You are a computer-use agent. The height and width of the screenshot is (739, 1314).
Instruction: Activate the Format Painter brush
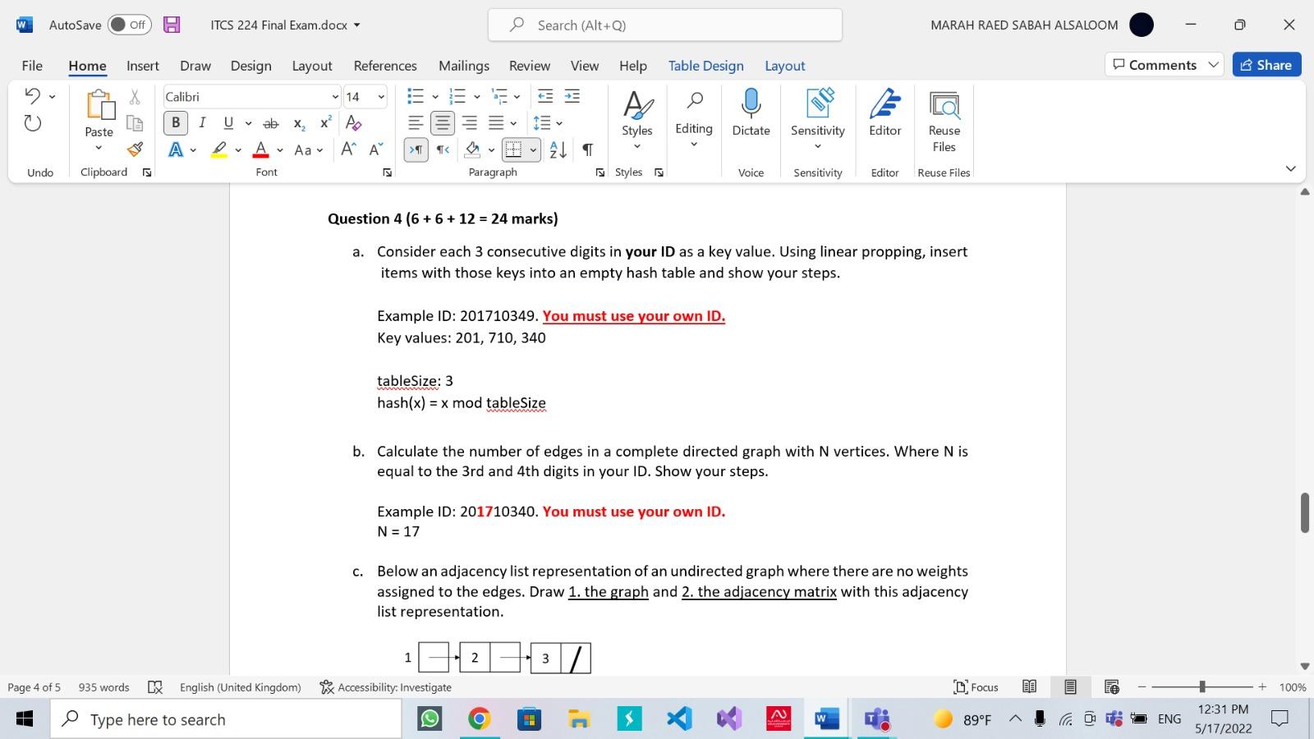click(x=135, y=149)
